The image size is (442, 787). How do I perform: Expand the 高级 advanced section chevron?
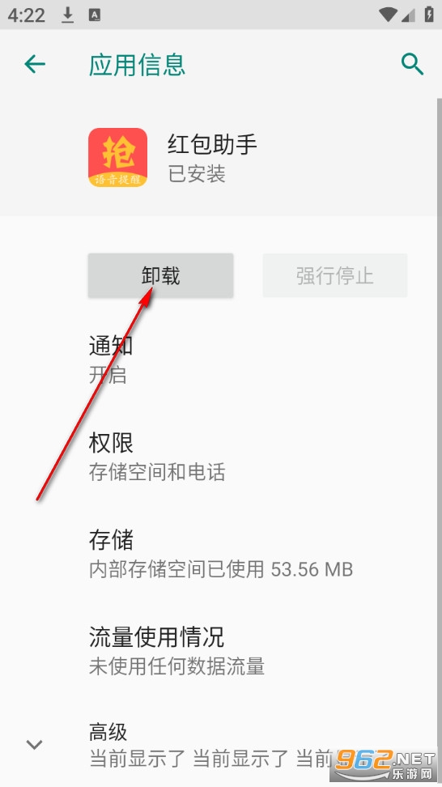point(34,745)
